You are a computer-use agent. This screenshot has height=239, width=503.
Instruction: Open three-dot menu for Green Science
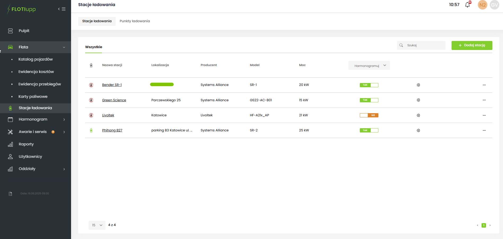click(x=484, y=100)
